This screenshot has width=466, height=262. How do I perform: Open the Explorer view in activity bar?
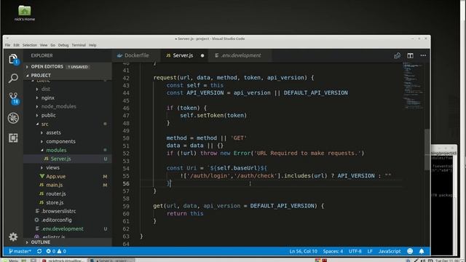(x=13, y=59)
